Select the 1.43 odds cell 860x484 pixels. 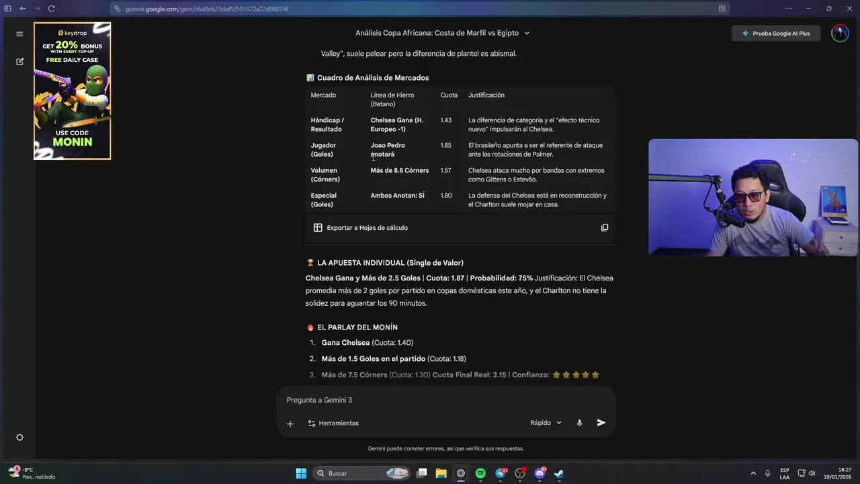(446, 120)
